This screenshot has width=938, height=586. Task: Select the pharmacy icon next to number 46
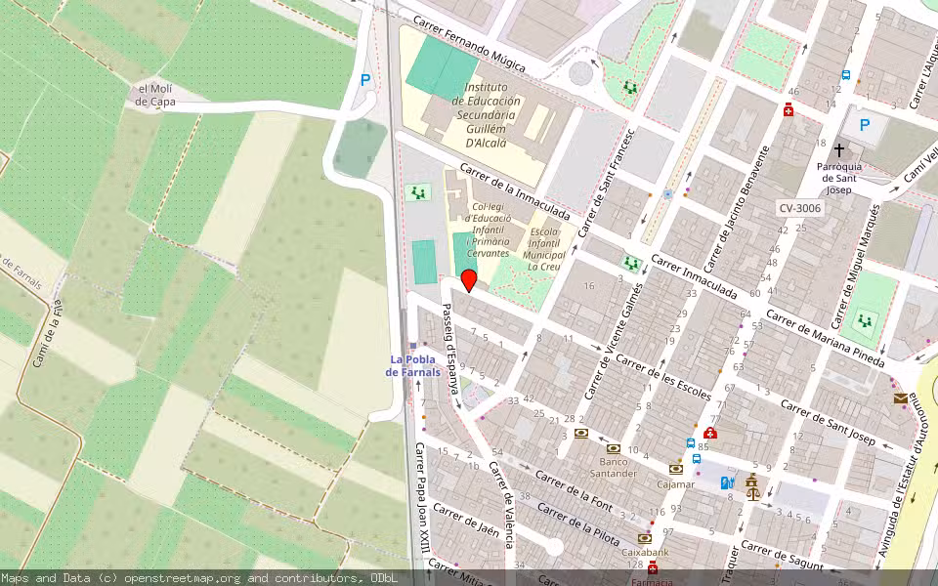click(789, 110)
